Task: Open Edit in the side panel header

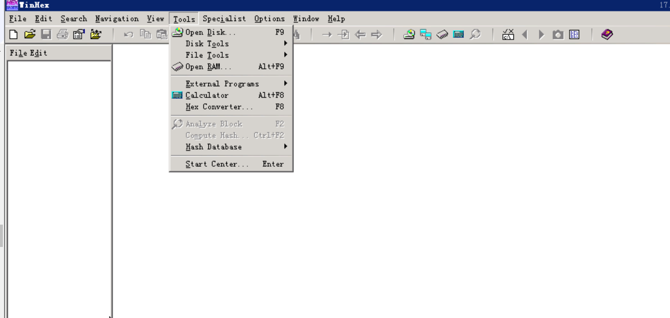Action: 38,53
